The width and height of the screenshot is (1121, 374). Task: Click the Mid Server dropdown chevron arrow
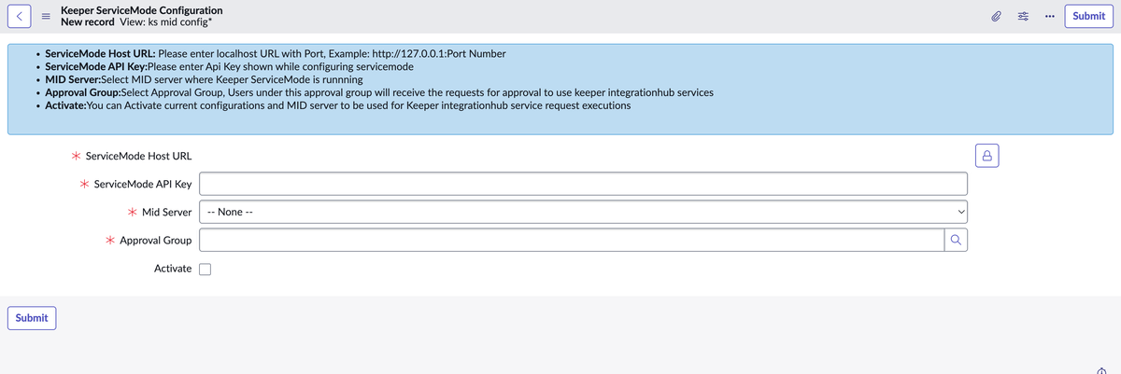(958, 212)
